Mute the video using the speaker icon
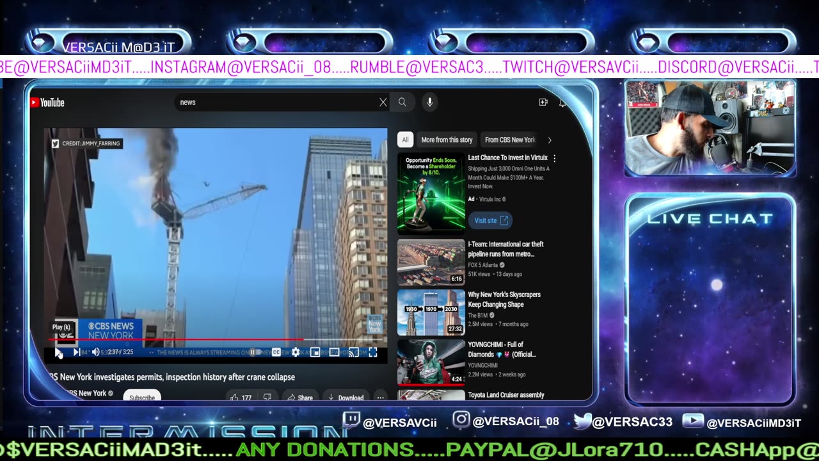Viewport: 819px width, 461px height. (x=95, y=352)
